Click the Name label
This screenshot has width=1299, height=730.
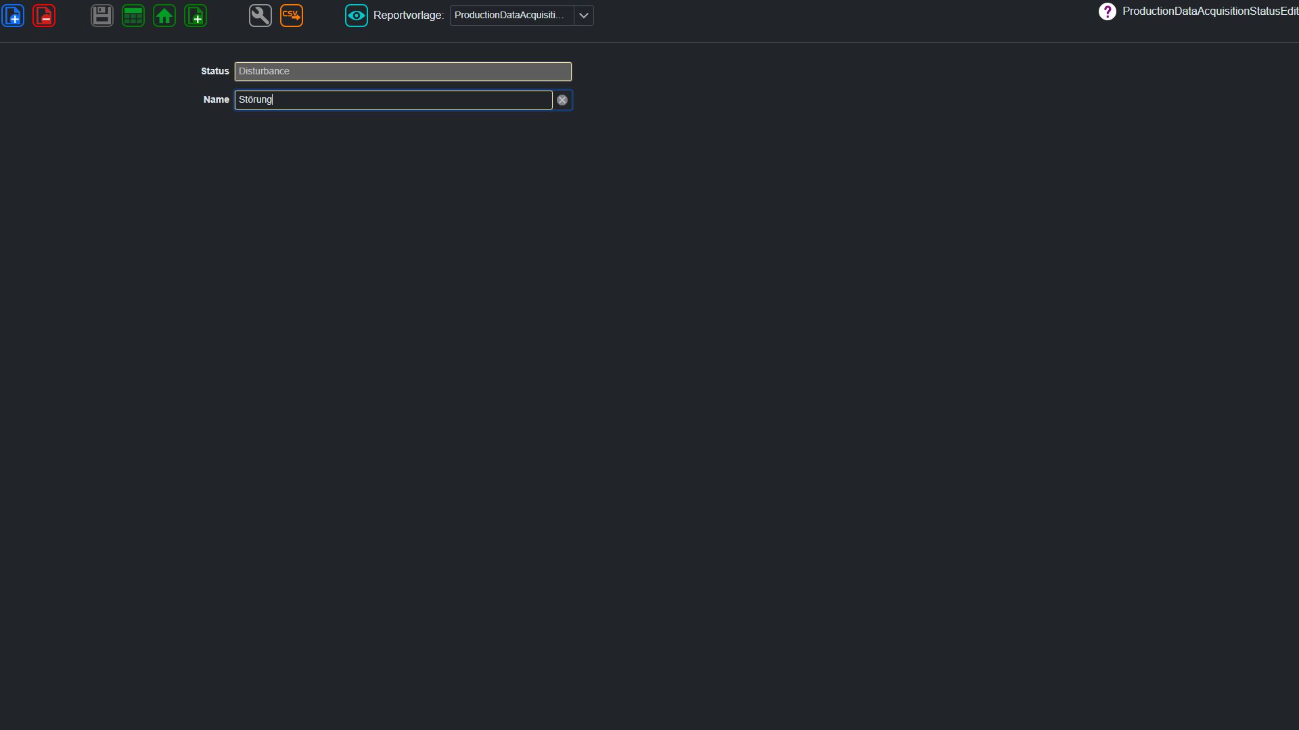(216, 99)
